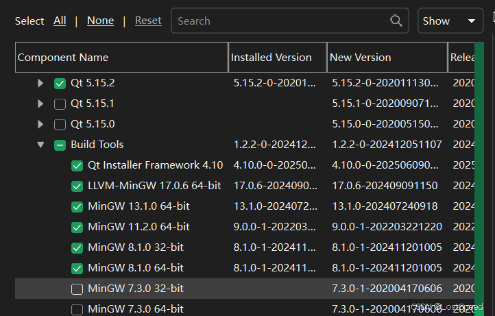Click new version 13.1.0-202407240918 cell

point(385,206)
